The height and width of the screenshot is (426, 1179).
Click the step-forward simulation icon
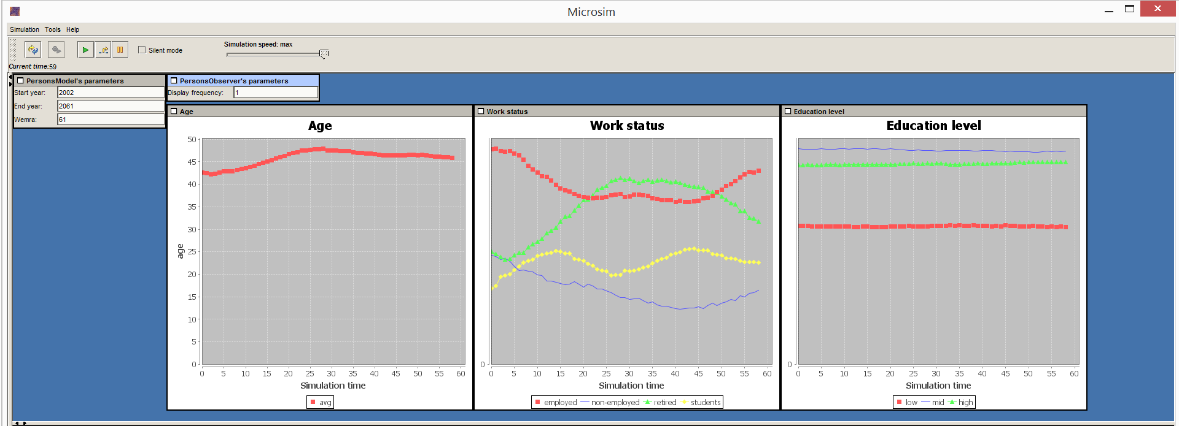(103, 50)
